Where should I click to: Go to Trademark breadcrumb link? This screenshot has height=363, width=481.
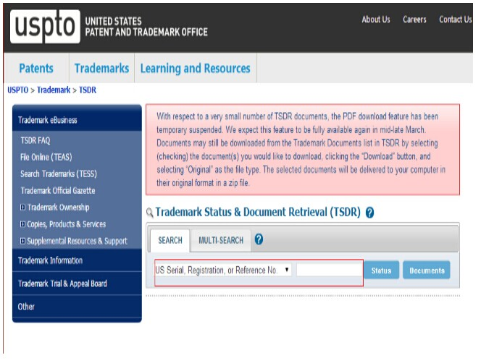54,90
